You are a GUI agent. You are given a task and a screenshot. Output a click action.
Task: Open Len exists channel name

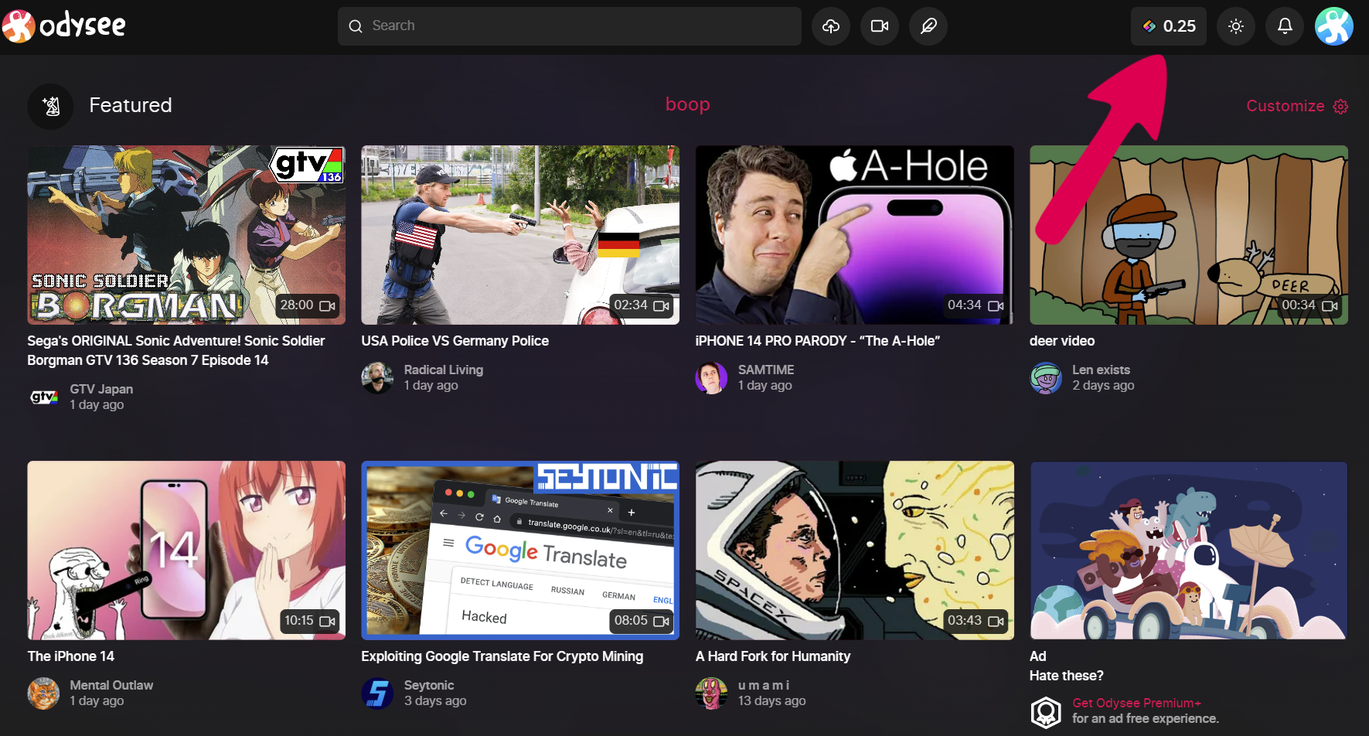tap(1101, 370)
